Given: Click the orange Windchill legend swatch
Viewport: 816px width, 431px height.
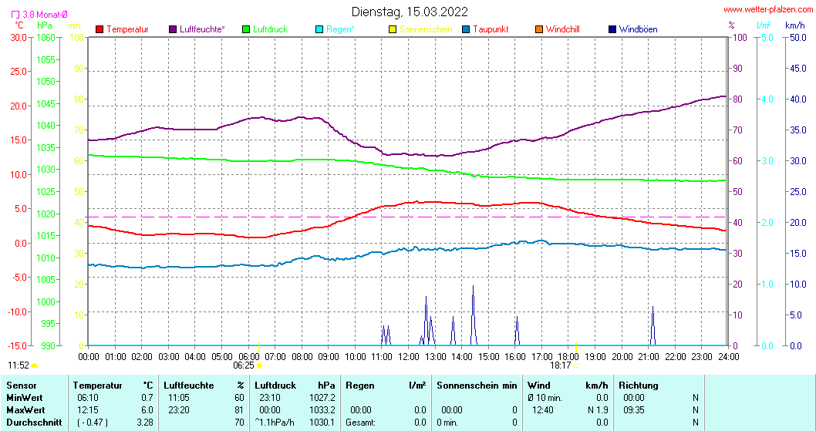Looking at the screenshot, I should tap(539, 29).
